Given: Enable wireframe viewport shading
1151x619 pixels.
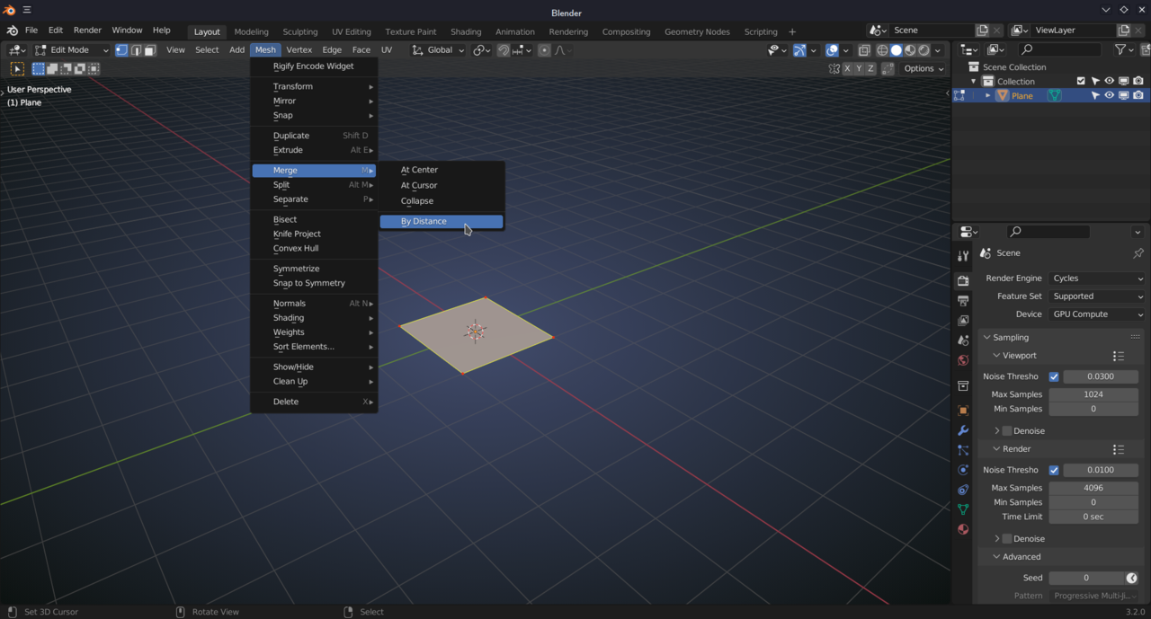Looking at the screenshot, I should point(882,50).
